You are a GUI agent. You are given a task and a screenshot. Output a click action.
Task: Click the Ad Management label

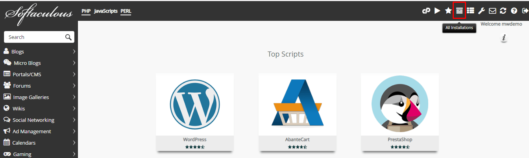click(32, 131)
